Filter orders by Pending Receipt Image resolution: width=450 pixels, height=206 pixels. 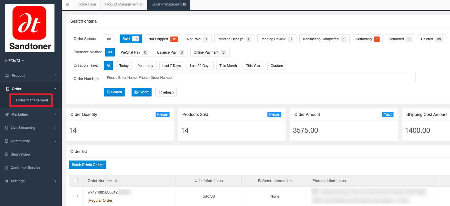point(234,39)
